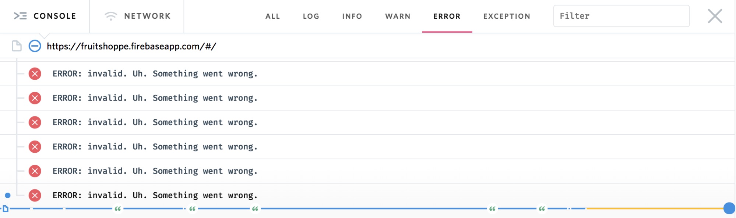Click the third quote marker on the timeline
Image resolution: width=736 pixels, height=218 pixels.
[255, 208]
